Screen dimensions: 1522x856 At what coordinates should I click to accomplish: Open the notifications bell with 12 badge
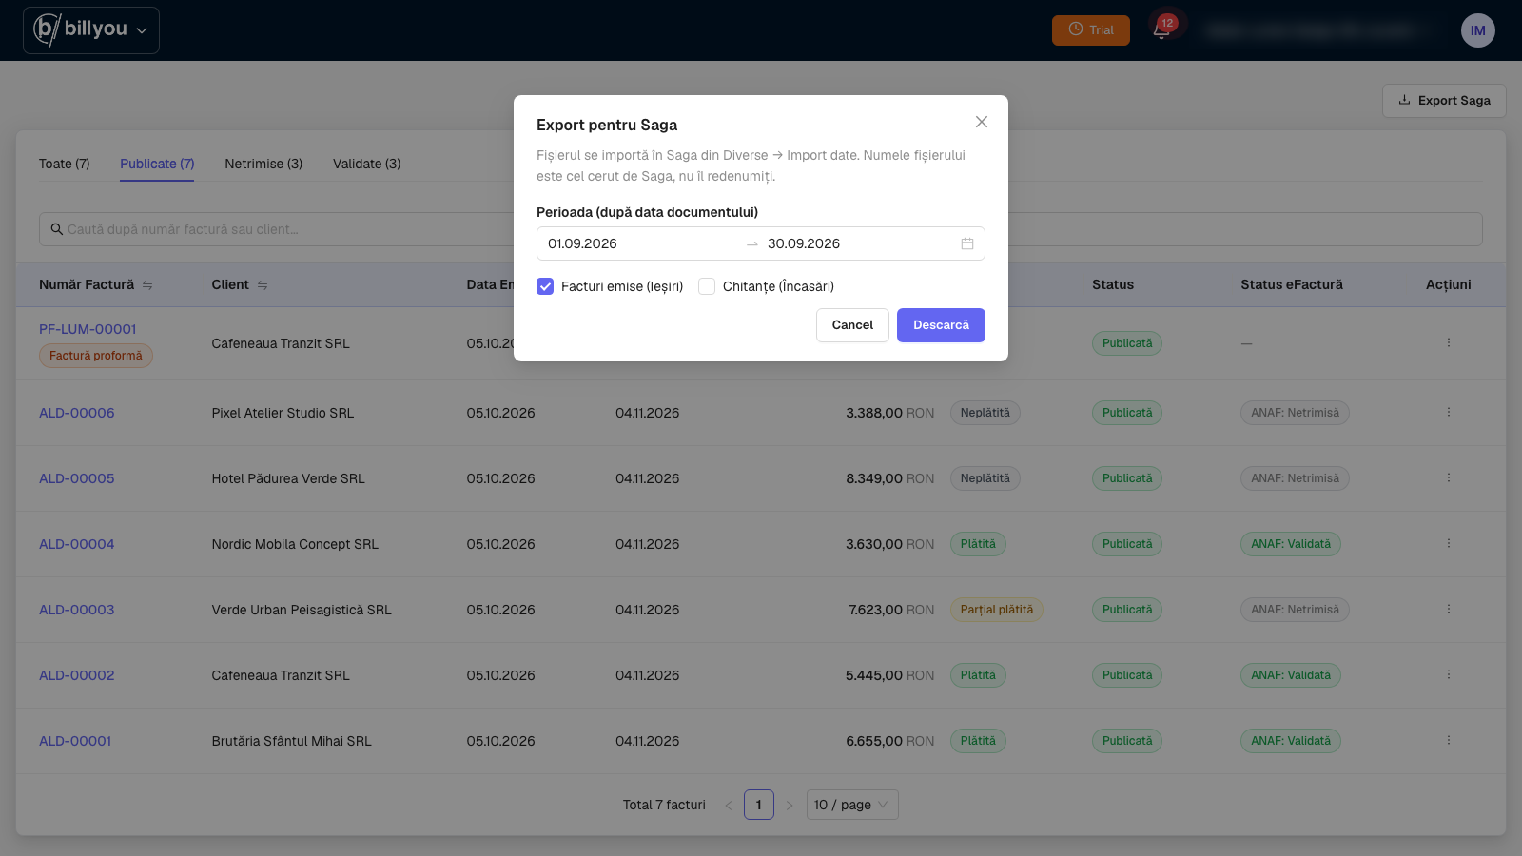pos(1161,29)
